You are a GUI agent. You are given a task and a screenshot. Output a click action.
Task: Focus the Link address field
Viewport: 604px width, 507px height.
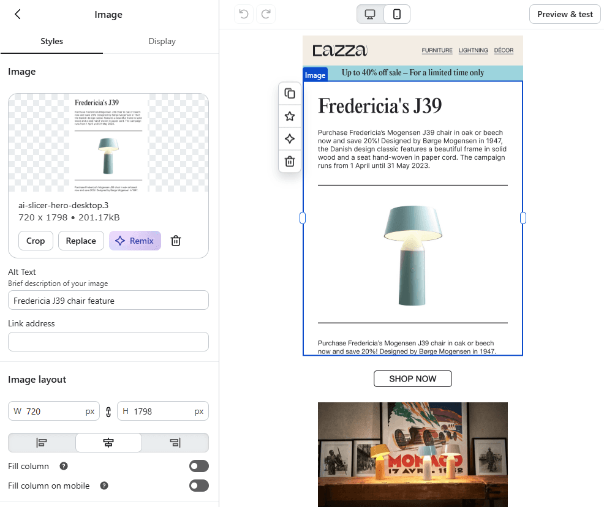(108, 342)
